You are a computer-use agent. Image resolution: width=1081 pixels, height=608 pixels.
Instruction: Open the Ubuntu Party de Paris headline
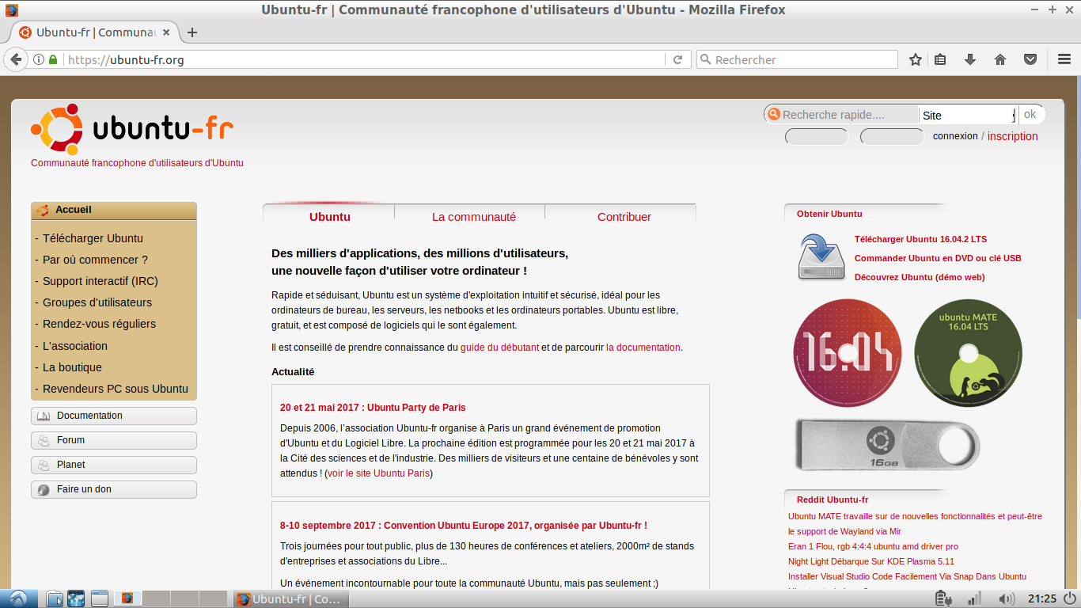coord(373,408)
